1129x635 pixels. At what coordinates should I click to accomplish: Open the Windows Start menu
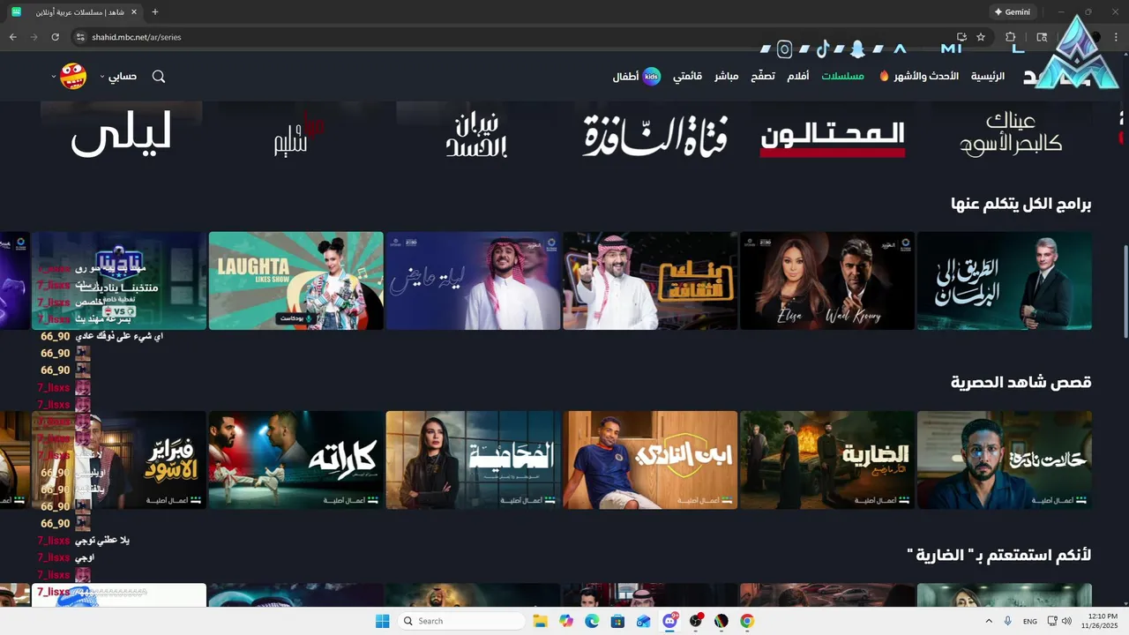click(x=382, y=621)
